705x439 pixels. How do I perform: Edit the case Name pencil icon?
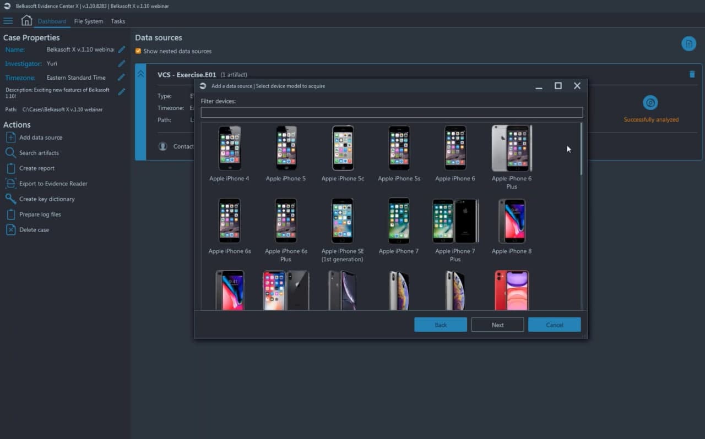pyautogui.click(x=122, y=50)
